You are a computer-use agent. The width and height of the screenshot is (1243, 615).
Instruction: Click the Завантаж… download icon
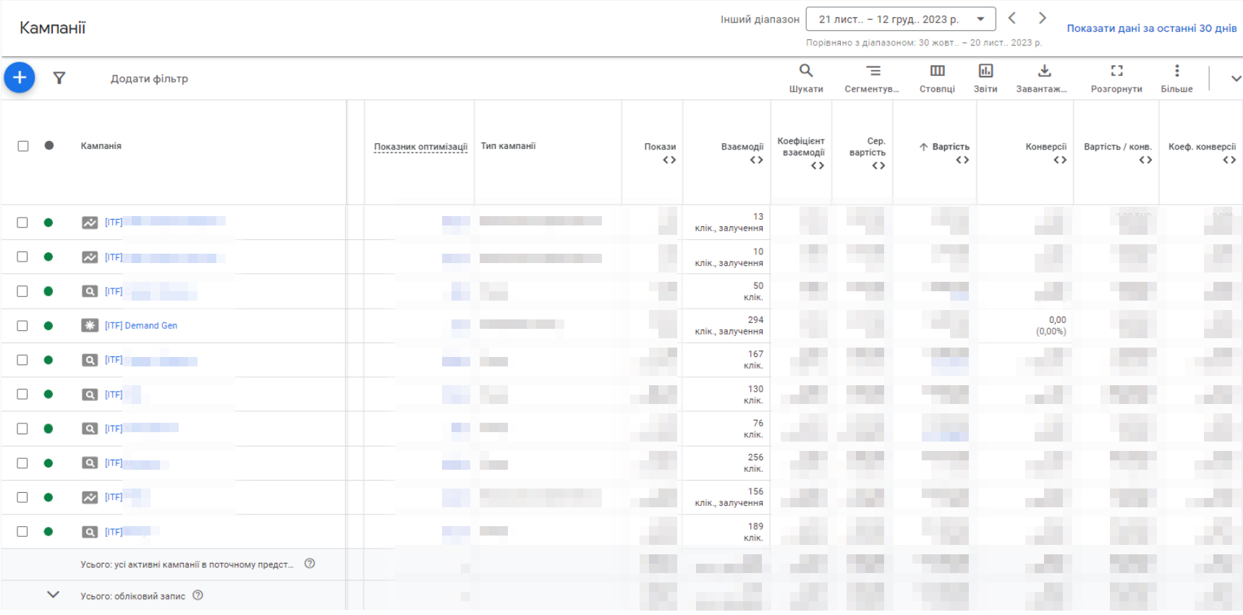click(x=1044, y=71)
